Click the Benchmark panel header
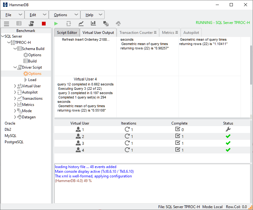Viewport: 253px width, 210px height. (x=26, y=31)
